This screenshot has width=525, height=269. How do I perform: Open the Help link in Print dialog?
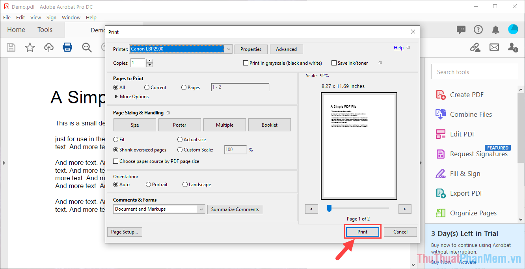(398, 48)
